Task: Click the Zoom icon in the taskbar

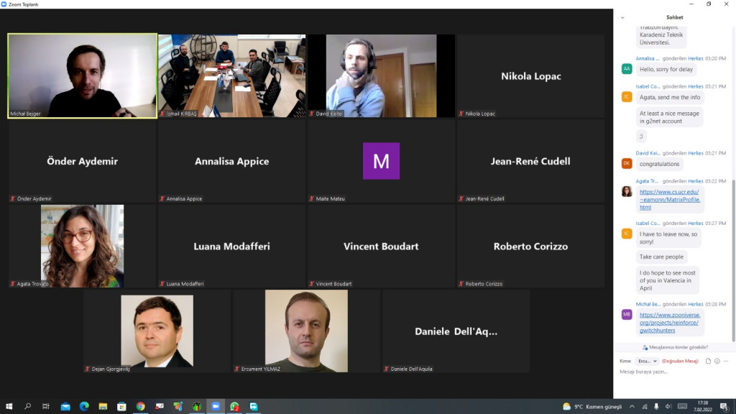Action: click(216, 407)
